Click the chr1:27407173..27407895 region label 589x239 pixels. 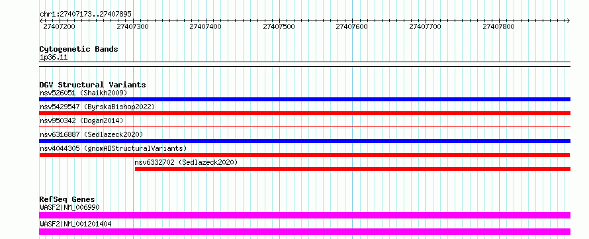coord(85,15)
